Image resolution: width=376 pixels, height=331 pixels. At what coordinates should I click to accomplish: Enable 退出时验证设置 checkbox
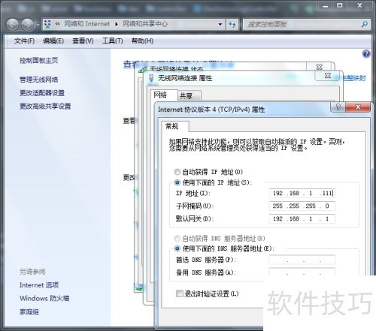point(179,293)
